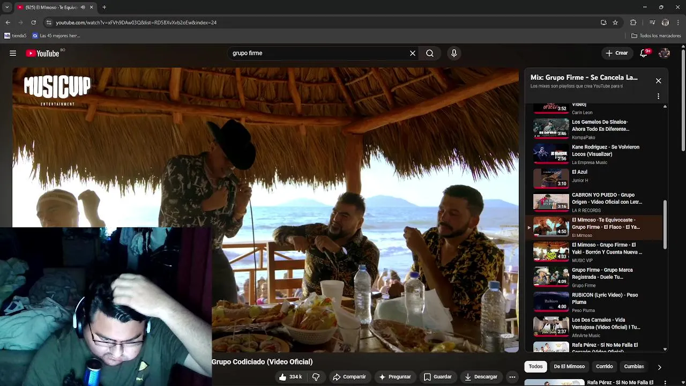This screenshot has height=386, width=686.
Task: Select the De El Mimoso chip
Action: 569,367
